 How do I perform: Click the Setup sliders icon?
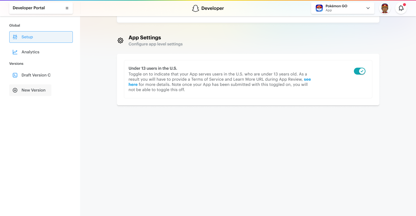tap(15, 37)
